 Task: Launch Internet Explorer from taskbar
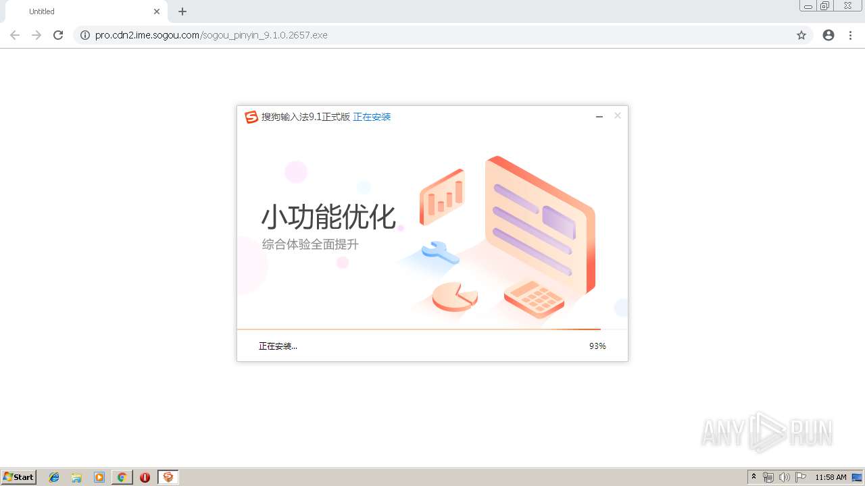coord(54,477)
